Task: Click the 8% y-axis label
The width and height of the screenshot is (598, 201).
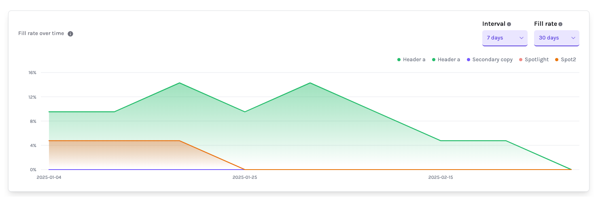Action: coord(33,121)
